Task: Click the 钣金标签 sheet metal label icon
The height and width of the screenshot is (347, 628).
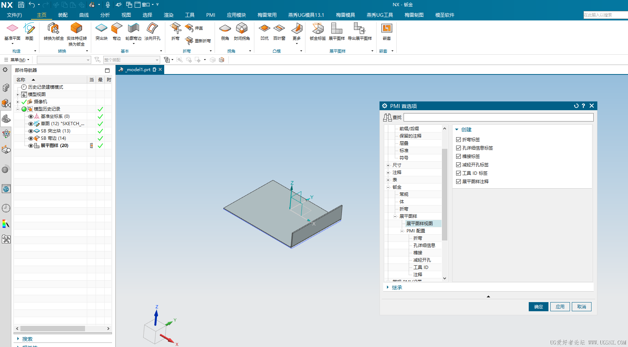Action: point(317,28)
